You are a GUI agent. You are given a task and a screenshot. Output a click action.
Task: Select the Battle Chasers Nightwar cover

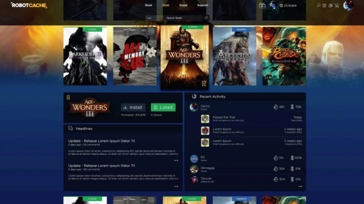(284, 56)
